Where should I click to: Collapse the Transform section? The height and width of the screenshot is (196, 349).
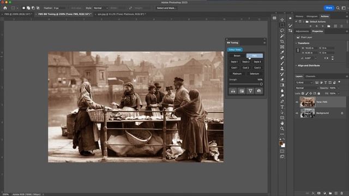tap(296, 43)
